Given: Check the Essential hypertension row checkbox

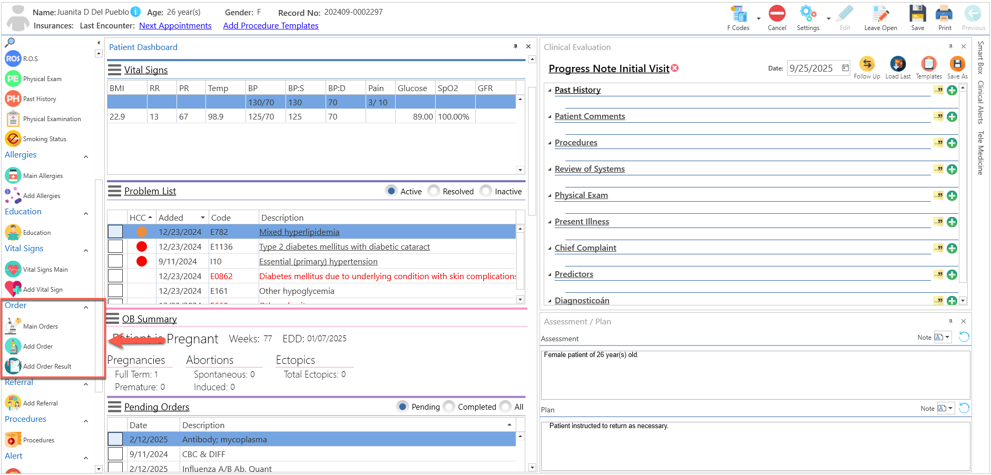Looking at the screenshot, I should 115,261.
